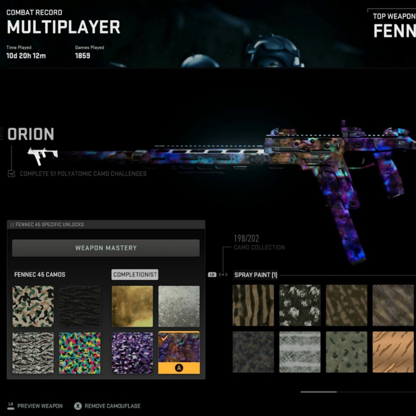
Task: Select the grey tiger stripe camo
Action: pyautogui.click(x=33, y=353)
